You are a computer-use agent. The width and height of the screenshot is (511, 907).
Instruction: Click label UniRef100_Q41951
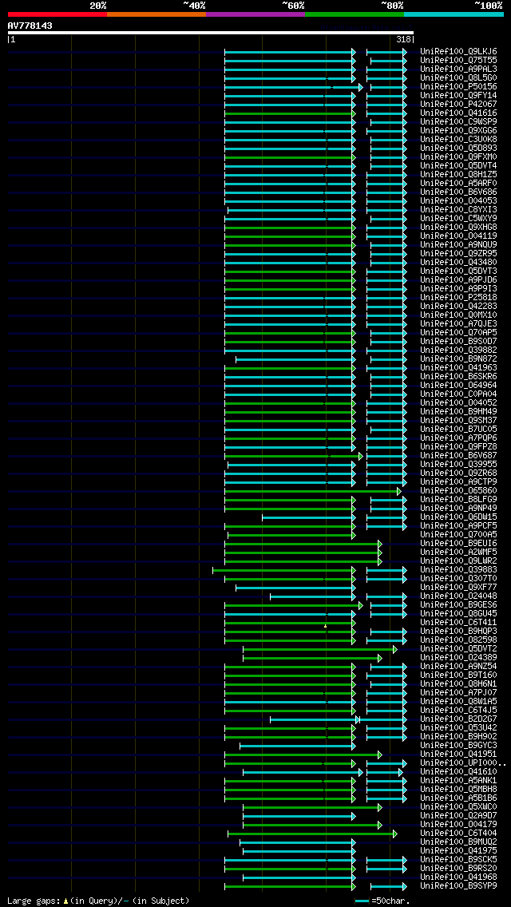tap(458, 754)
